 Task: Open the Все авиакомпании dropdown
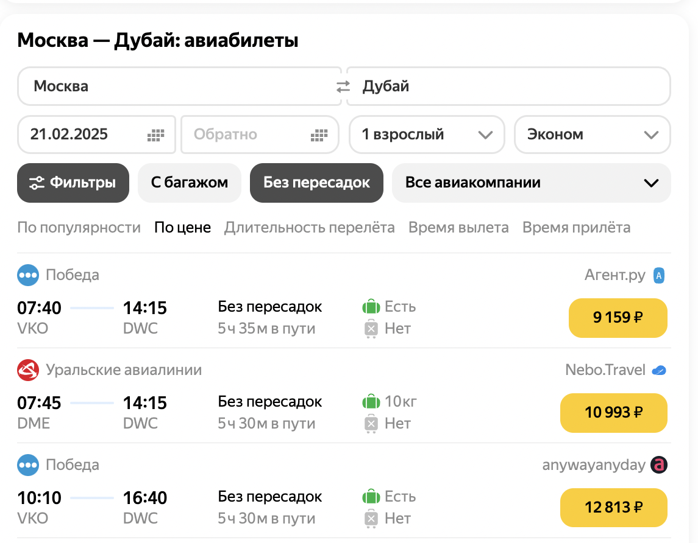[532, 182]
